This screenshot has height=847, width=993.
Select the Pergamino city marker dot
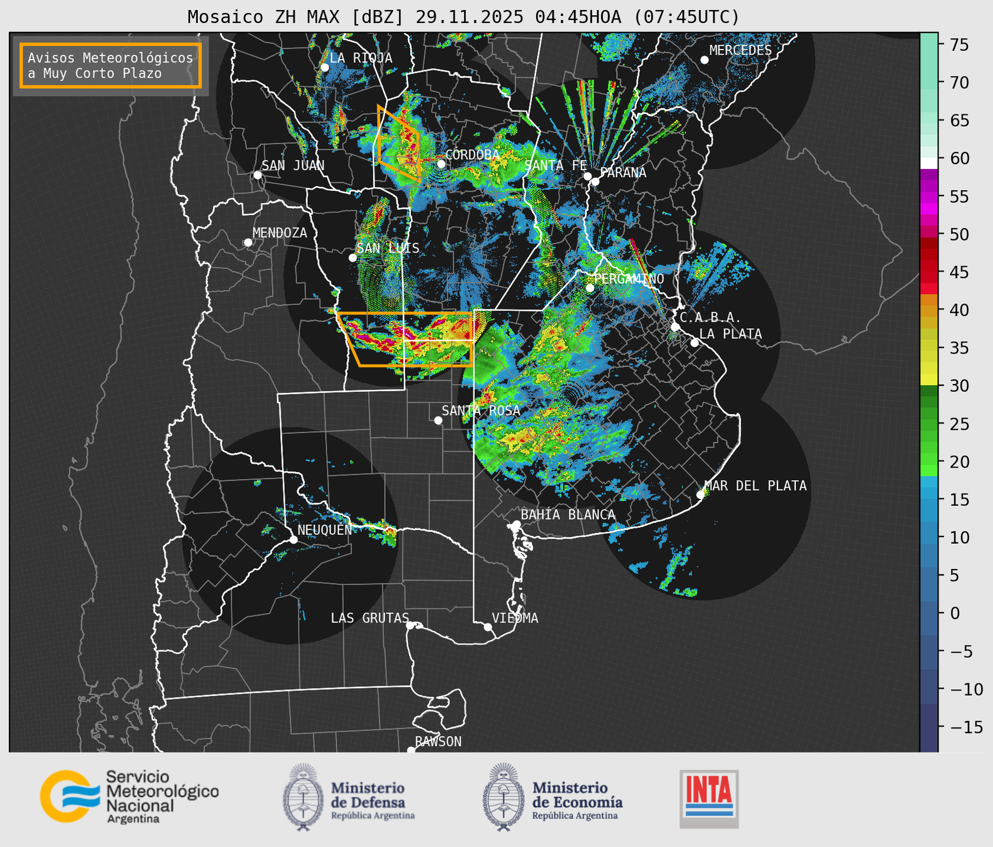(x=590, y=288)
